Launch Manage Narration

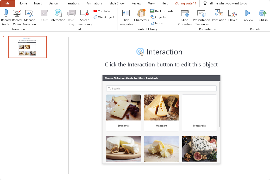coord(29,17)
